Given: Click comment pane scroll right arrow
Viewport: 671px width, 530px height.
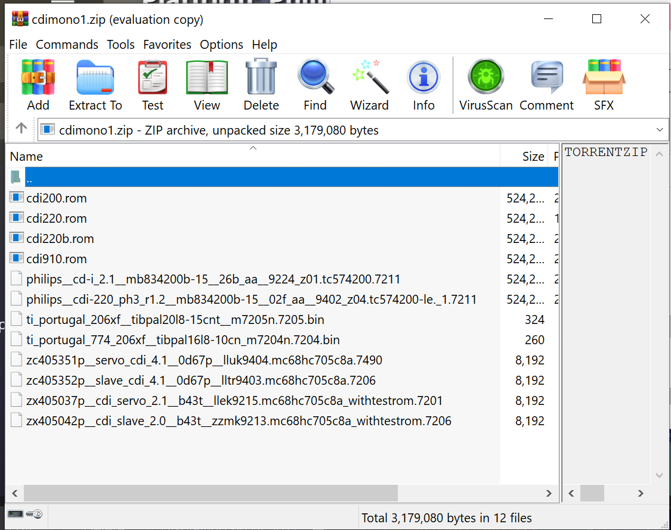Looking at the screenshot, I should (641, 493).
